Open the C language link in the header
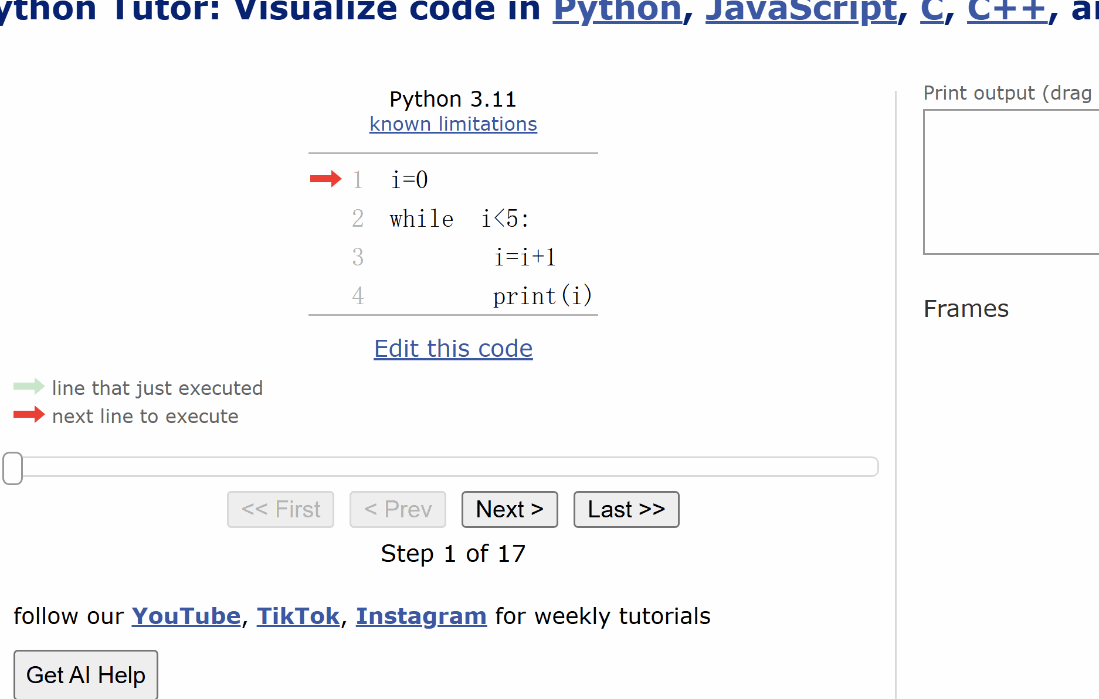Viewport: 1099px width, 699px height. (932, 11)
